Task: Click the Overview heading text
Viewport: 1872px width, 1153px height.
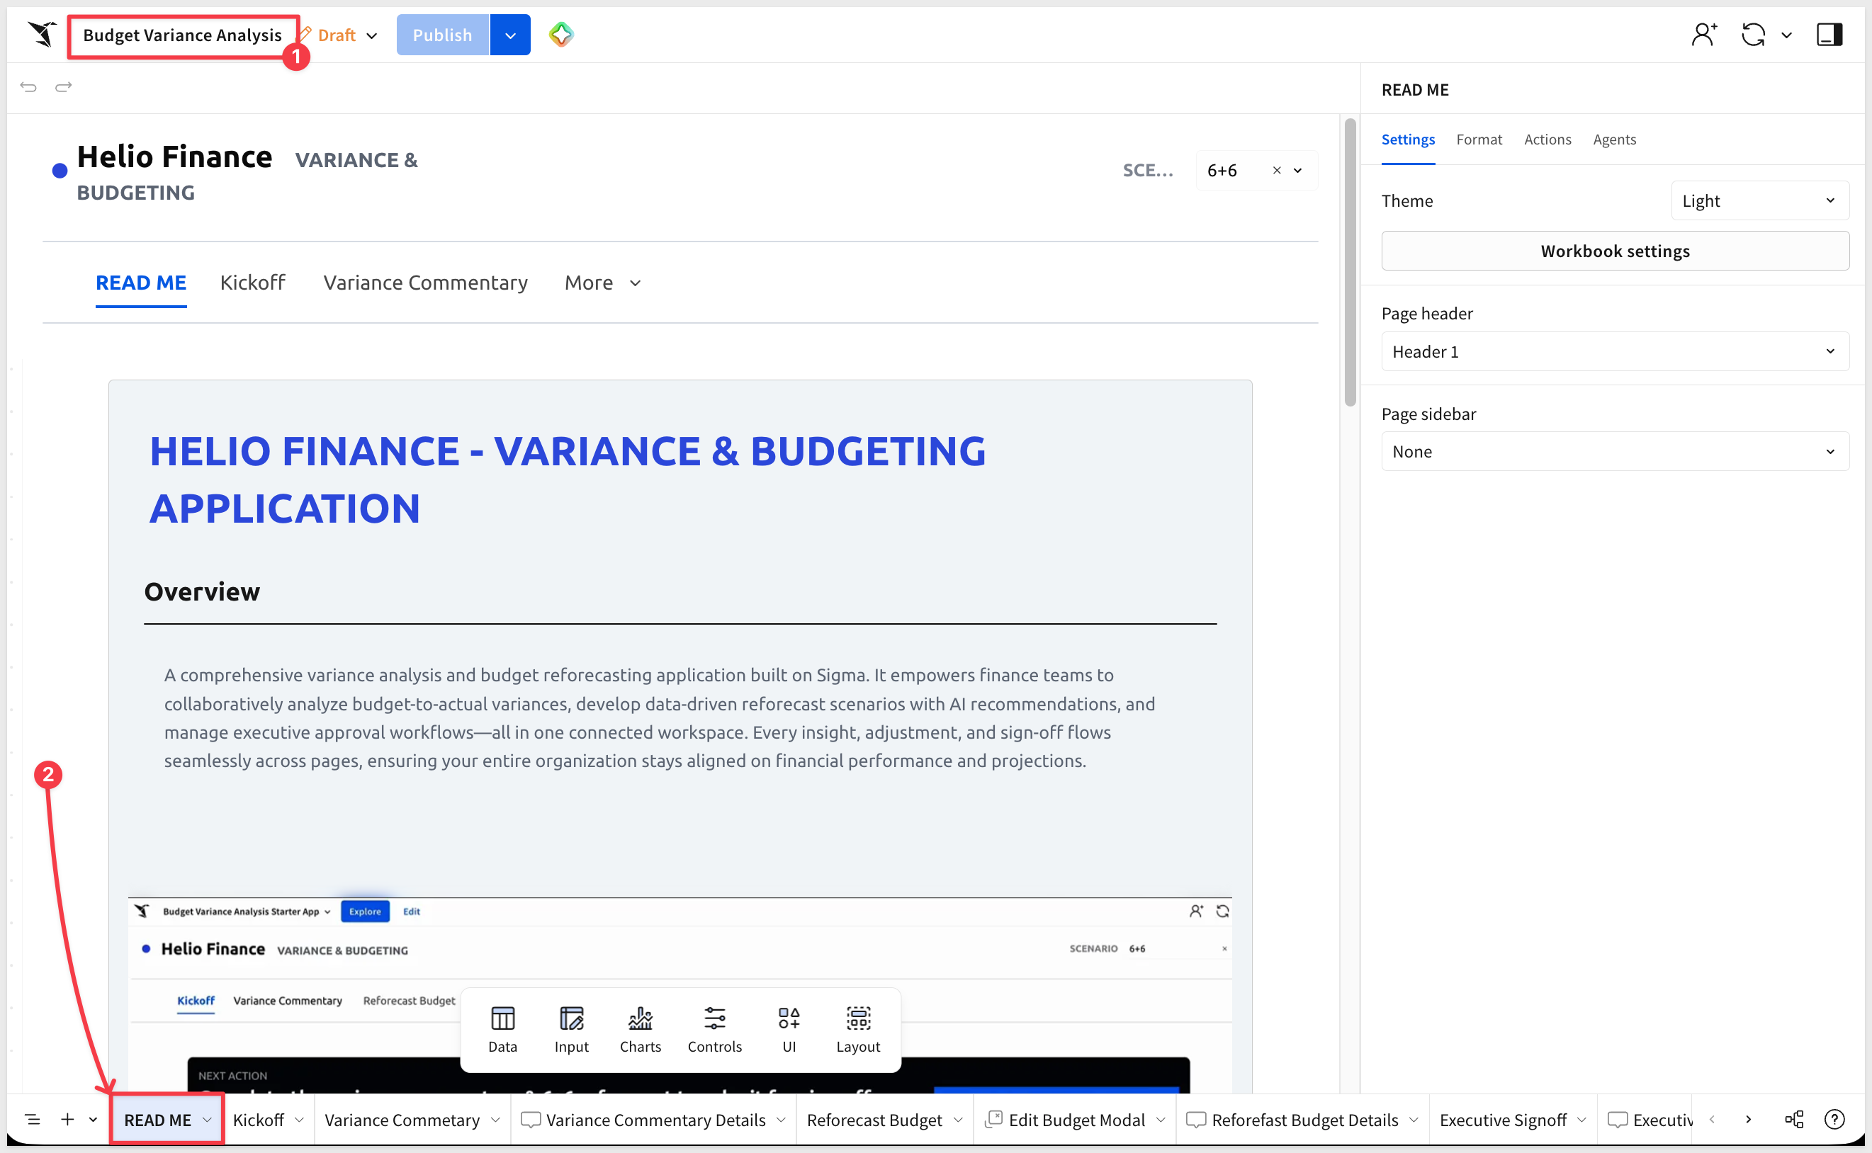Action: [x=202, y=592]
